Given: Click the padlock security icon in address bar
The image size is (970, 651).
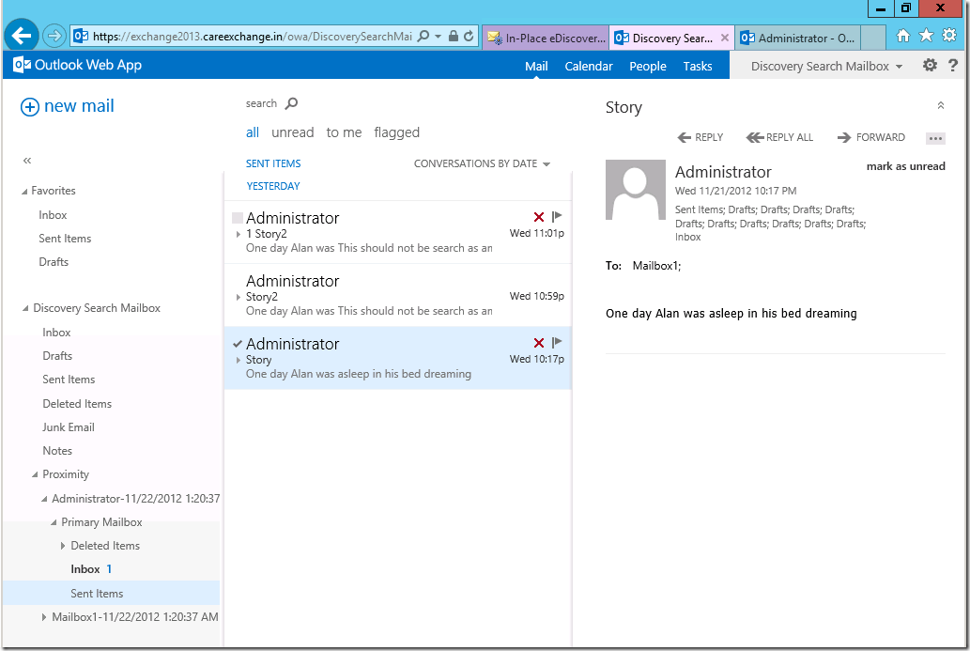Looking at the screenshot, I should pos(454,36).
